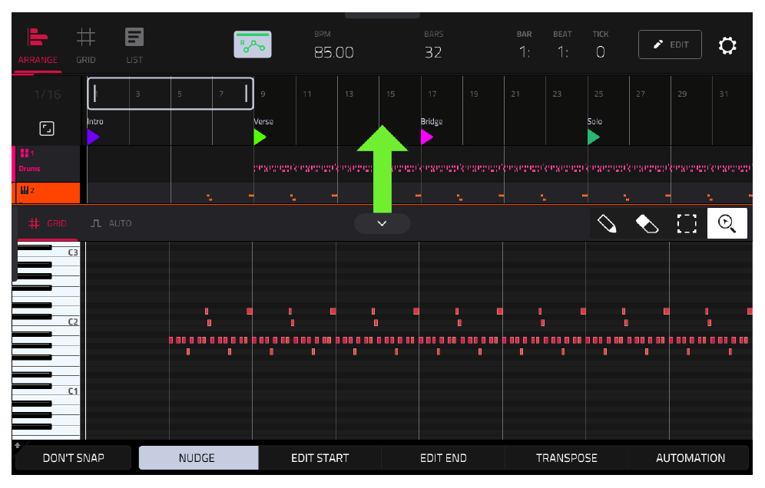Select the Marquee selection tool
This screenshot has width=765, height=488.
tap(687, 224)
